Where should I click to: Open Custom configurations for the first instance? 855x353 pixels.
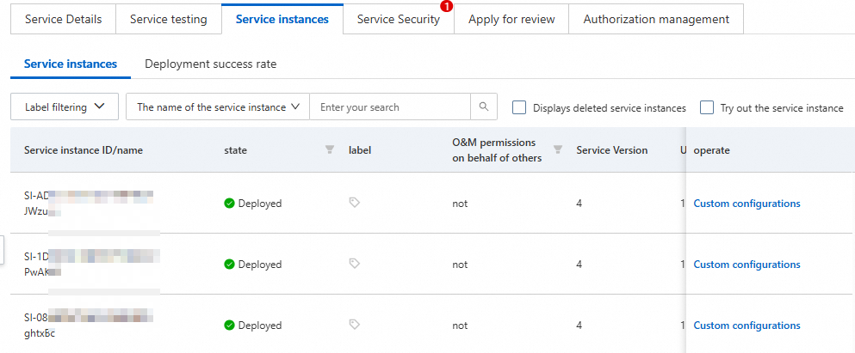pos(747,204)
